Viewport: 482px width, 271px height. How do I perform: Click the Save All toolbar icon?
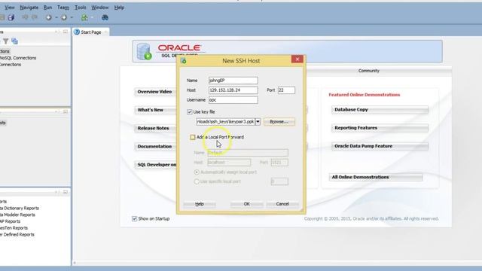click(11, 17)
